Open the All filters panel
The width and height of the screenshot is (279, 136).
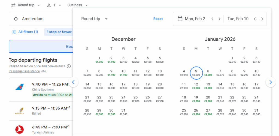pos(25,32)
